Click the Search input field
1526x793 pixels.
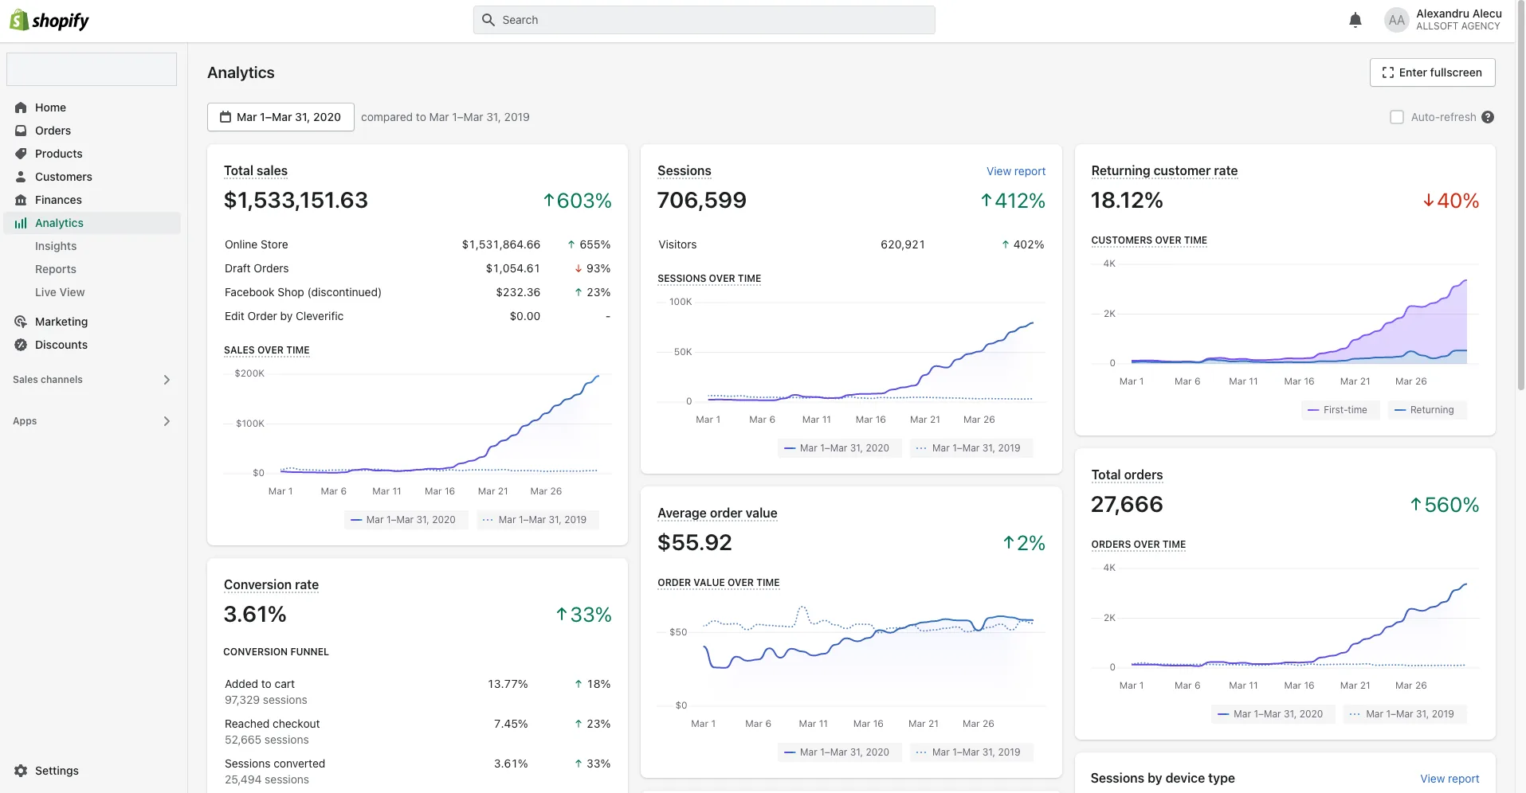704,20
